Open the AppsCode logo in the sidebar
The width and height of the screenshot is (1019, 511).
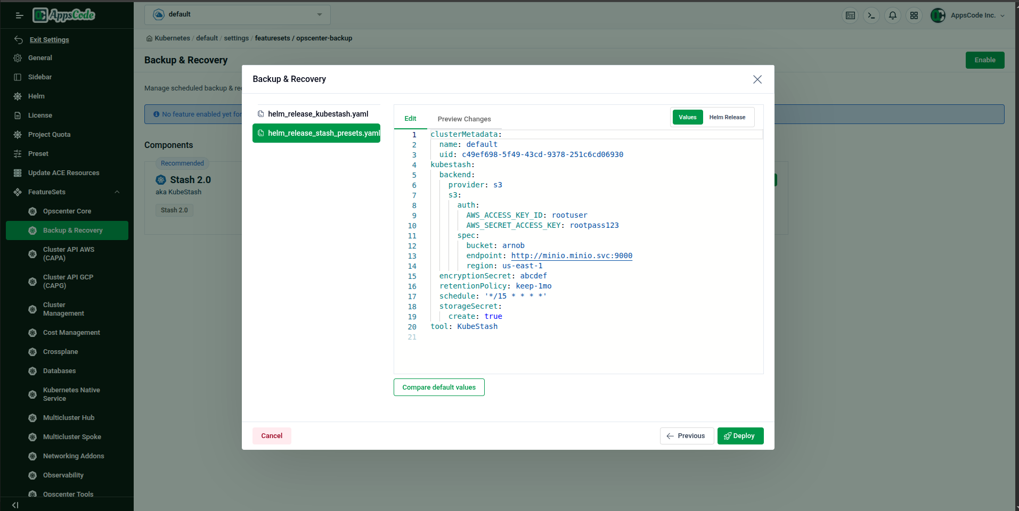63,15
